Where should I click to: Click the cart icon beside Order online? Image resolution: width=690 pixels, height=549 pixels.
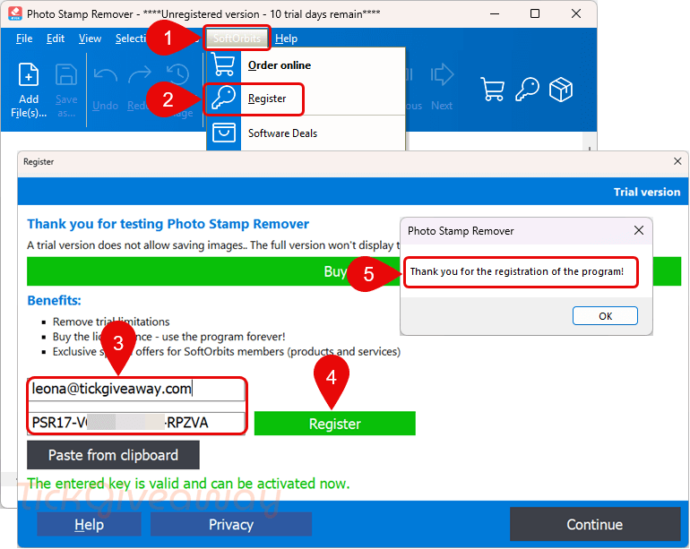pyautogui.click(x=223, y=64)
